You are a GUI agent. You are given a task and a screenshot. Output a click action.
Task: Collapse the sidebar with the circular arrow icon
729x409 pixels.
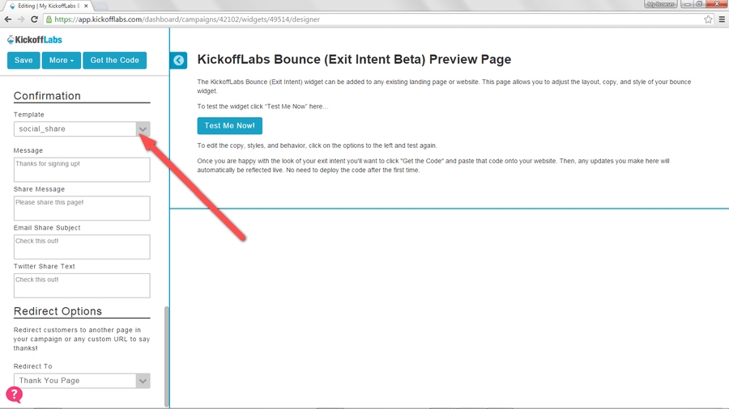(178, 61)
